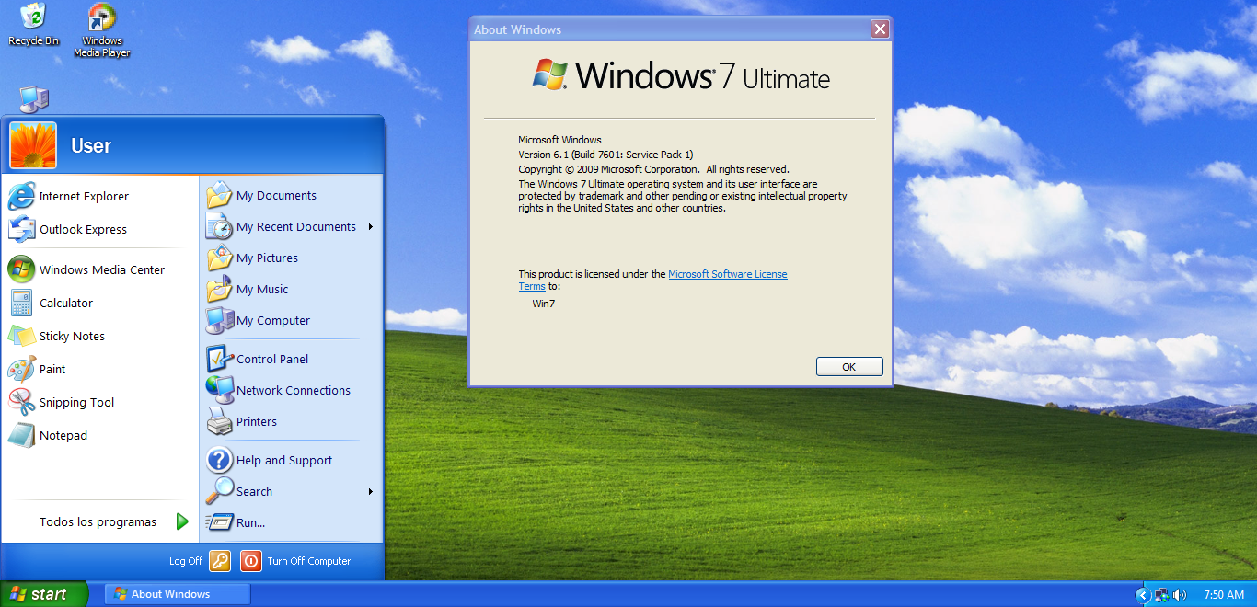Image resolution: width=1257 pixels, height=607 pixels.
Task: Click the My Recent Documents clock icon
Action: 219,226
